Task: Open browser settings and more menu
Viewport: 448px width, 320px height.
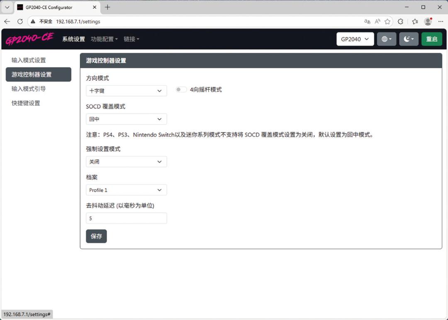Action: tap(441, 22)
